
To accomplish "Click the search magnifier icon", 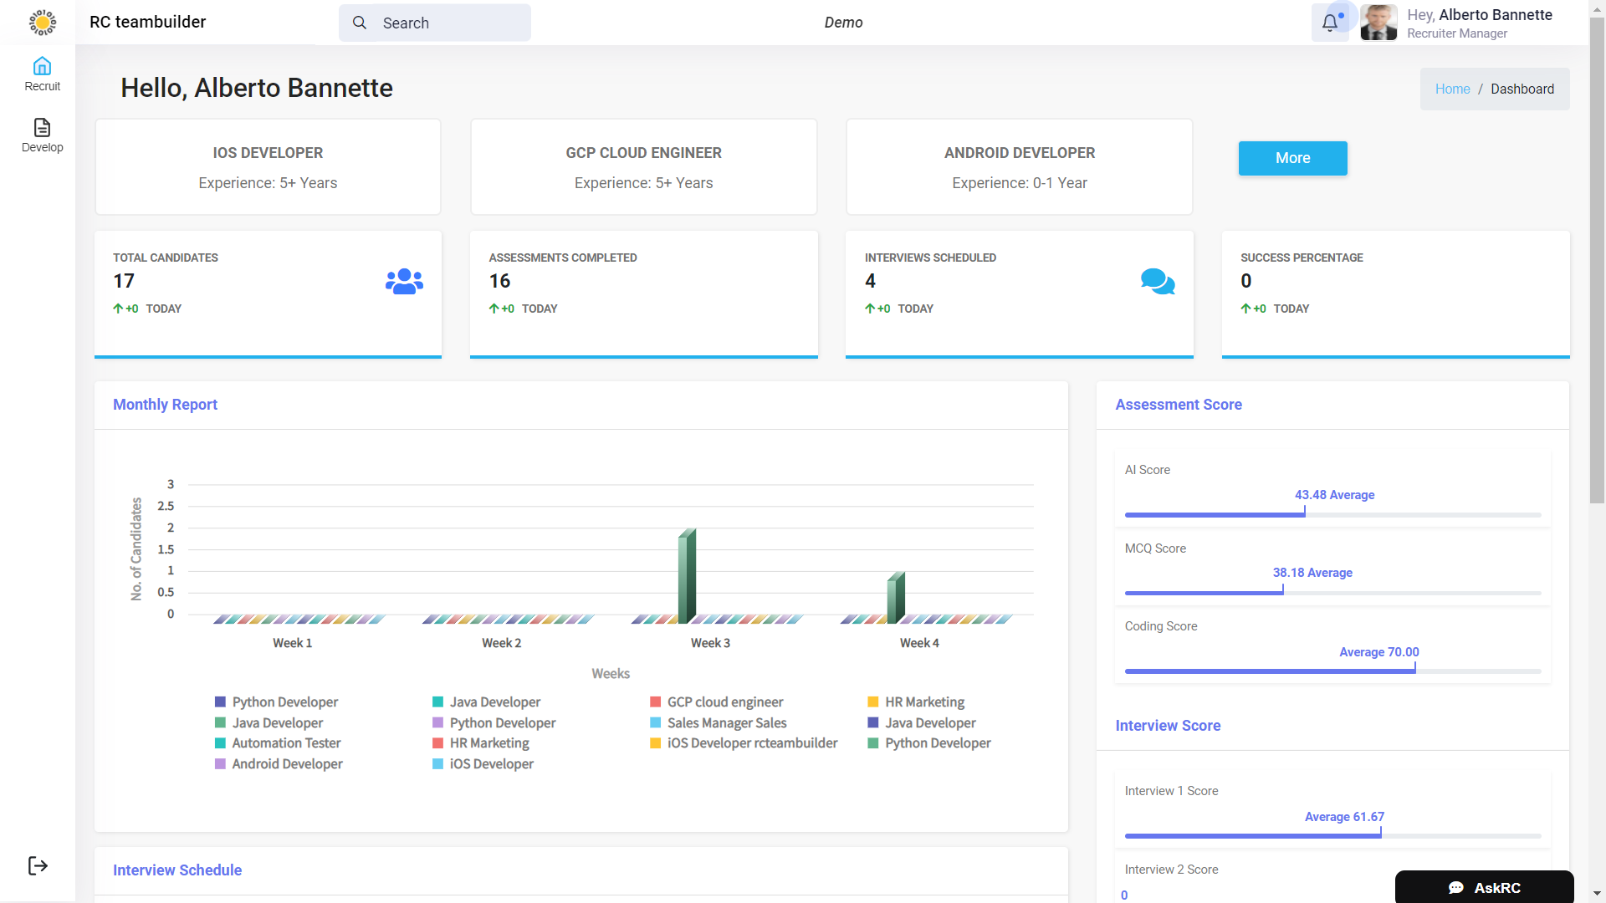I will 360,23.
